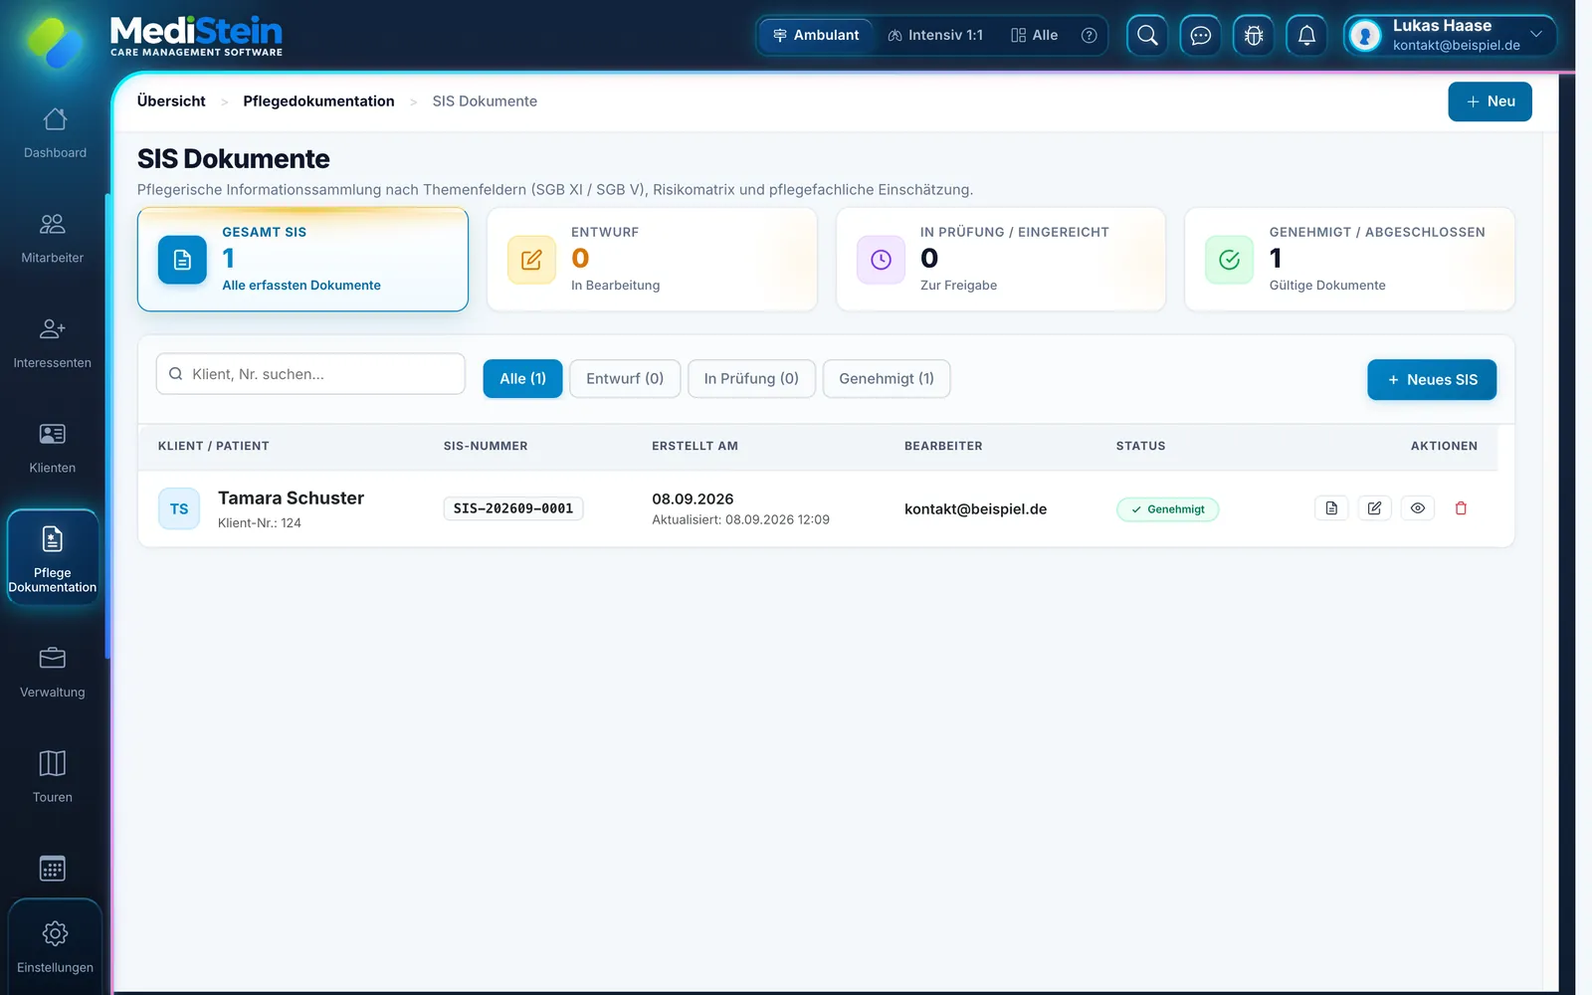
Task: Edit Tamara Schuster's SIS with the pencil icon
Action: tap(1374, 508)
